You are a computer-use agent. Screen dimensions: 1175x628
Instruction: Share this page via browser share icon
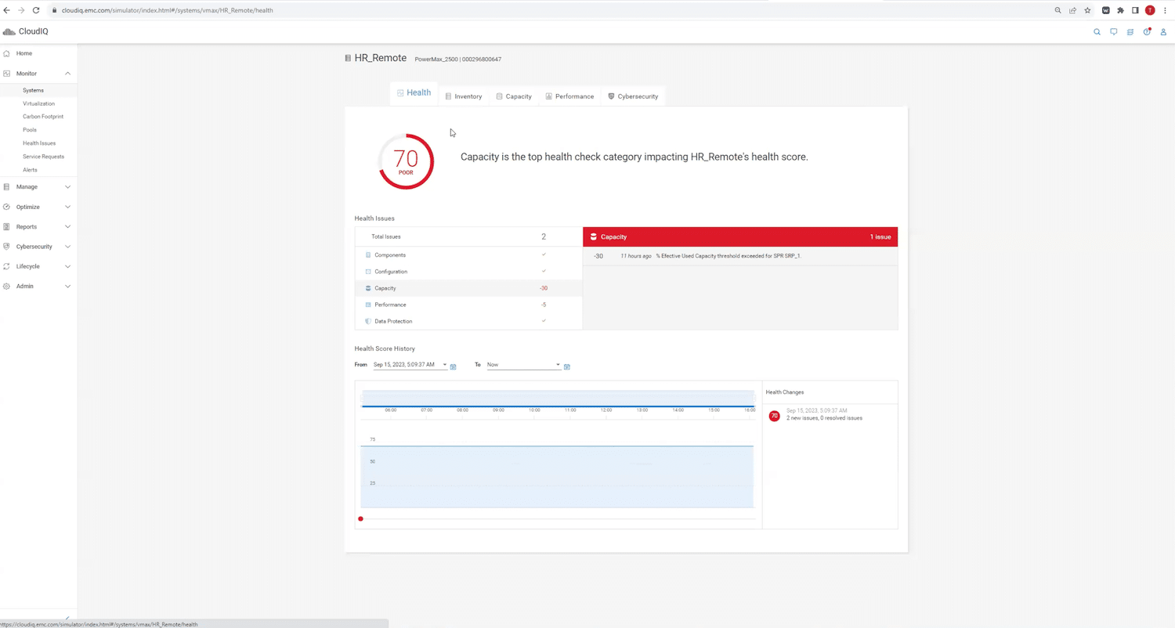pos(1072,10)
